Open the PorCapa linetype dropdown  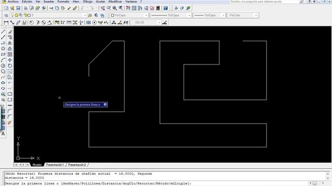coord(189,16)
